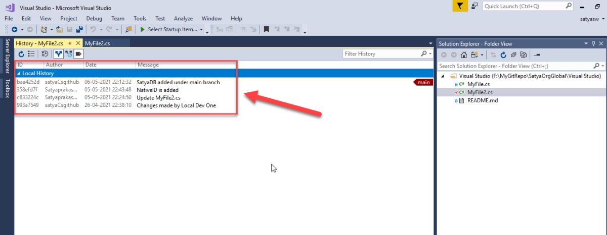Open the Undo dropdown arrow

coord(101,30)
